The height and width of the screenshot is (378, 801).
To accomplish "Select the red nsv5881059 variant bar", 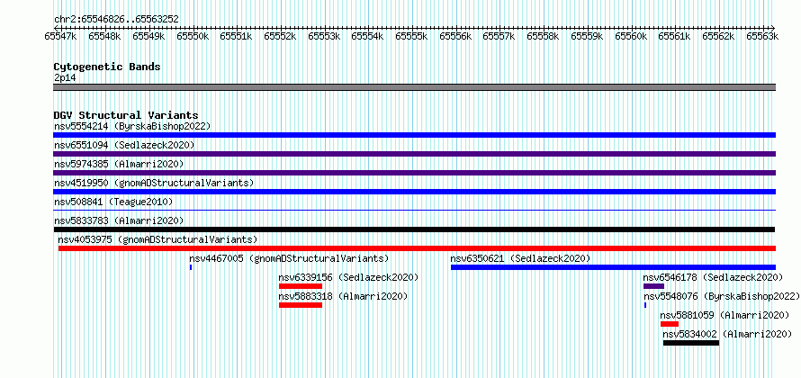I will point(670,324).
